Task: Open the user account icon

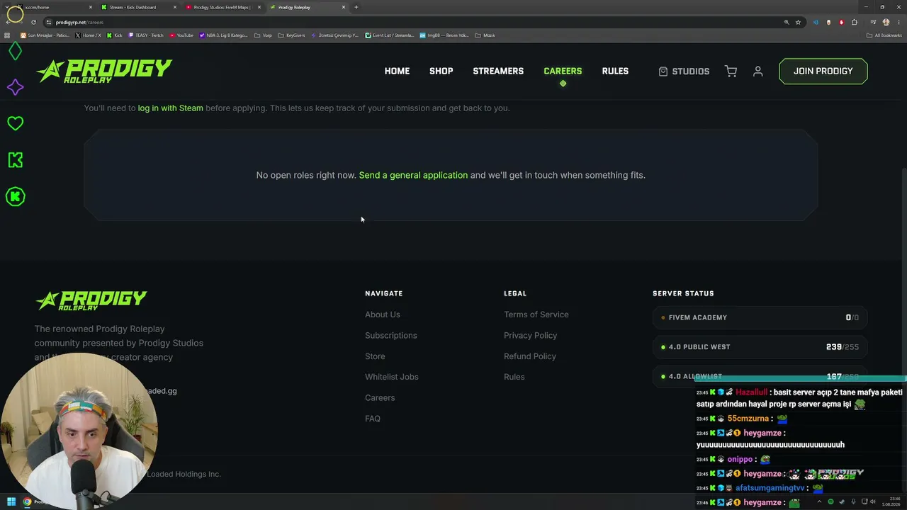Action: coord(757,72)
